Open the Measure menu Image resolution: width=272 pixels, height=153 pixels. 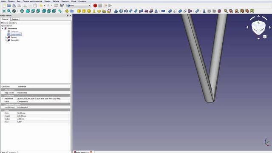pyautogui.click(x=65, y=1)
